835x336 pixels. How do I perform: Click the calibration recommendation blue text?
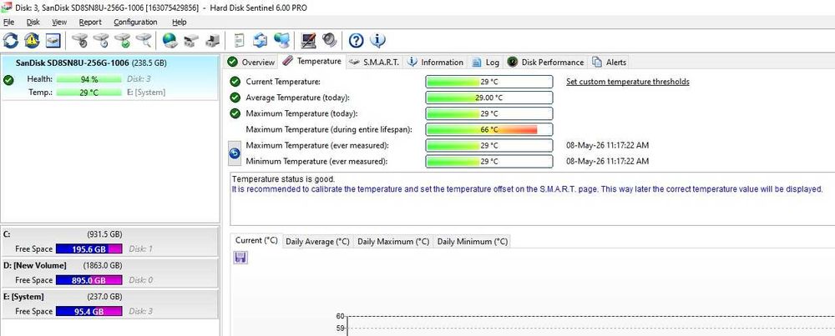(528, 188)
